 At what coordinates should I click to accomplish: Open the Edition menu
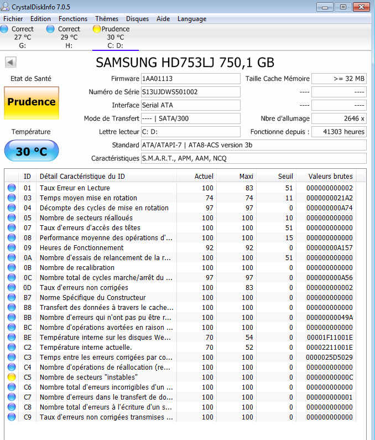coord(41,19)
